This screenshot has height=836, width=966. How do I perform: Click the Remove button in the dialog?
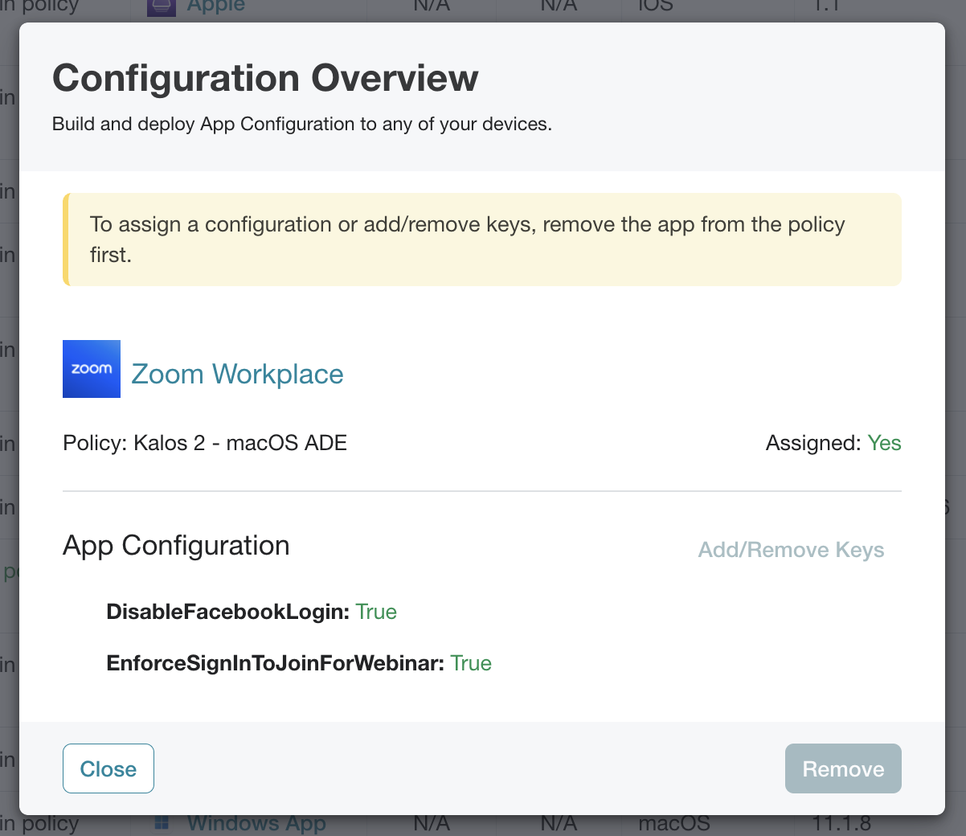coord(843,768)
